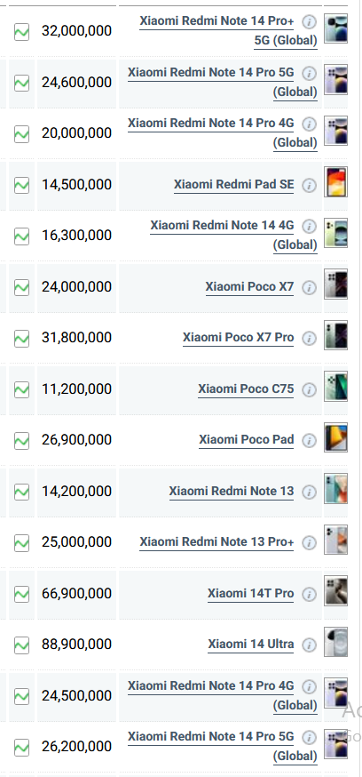Open price chart icon for 32,000,000 row

point(21,32)
